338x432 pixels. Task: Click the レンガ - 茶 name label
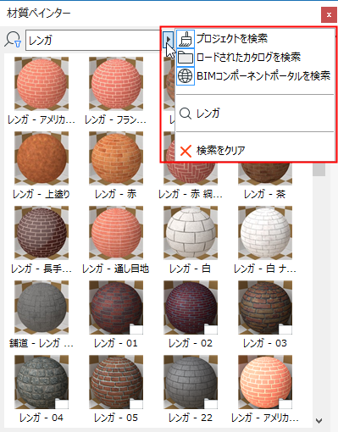point(265,194)
